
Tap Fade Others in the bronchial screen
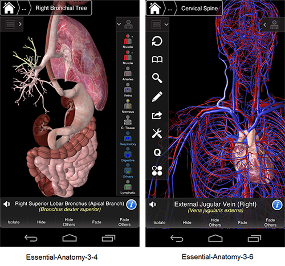pos(124,222)
